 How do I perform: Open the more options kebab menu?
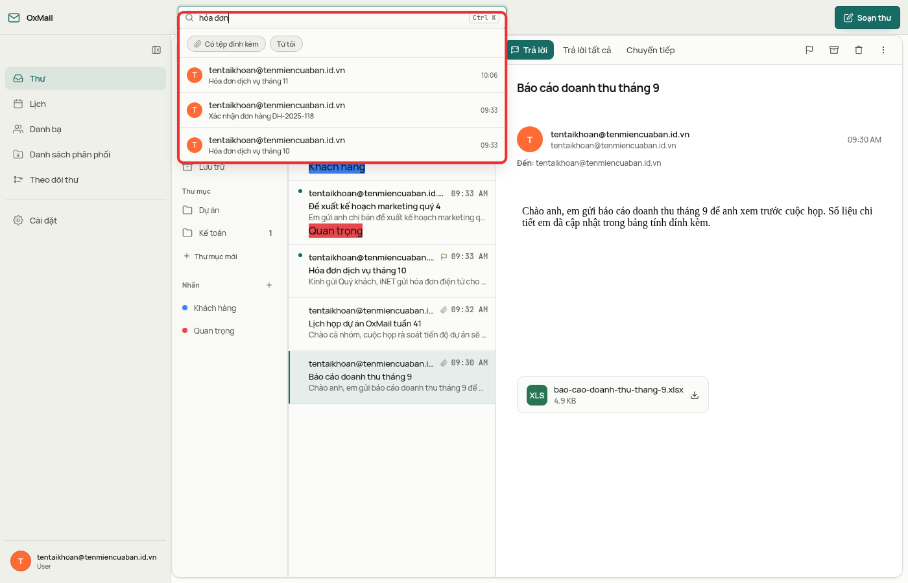point(883,50)
